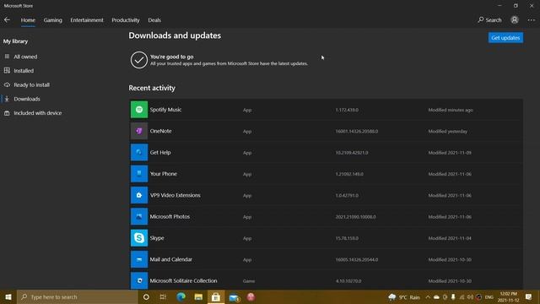Image resolution: width=540 pixels, height=304 pixels.
Task: Open the Search box in Store
Action: [489, 20]
